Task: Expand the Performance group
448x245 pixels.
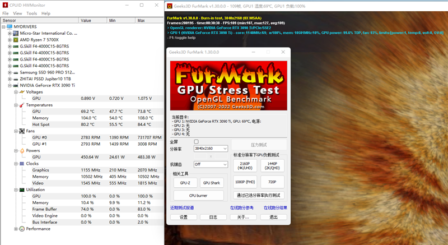Action: coord(16,229)
